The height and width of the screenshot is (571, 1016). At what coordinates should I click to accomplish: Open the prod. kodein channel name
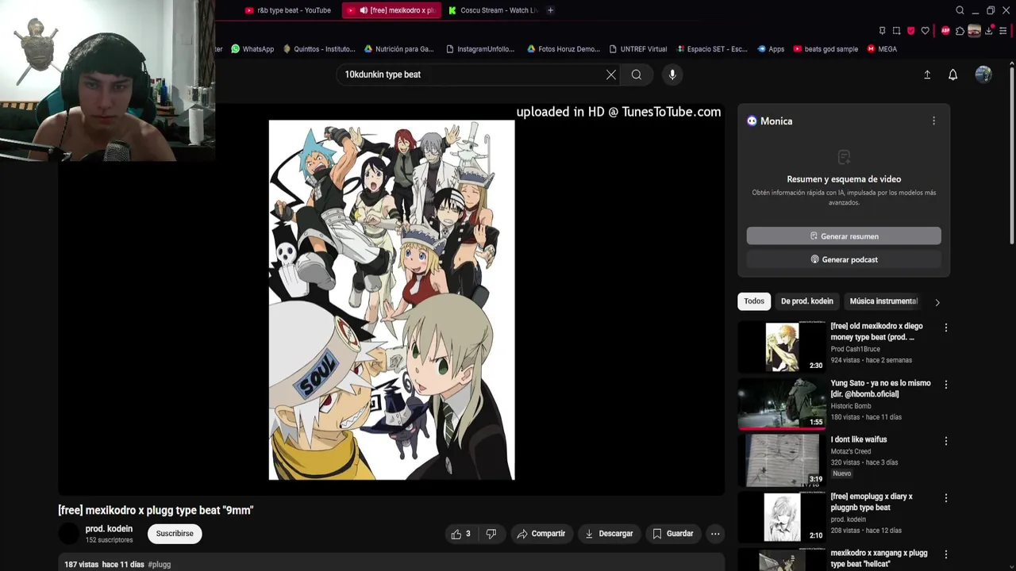(109, 529)
